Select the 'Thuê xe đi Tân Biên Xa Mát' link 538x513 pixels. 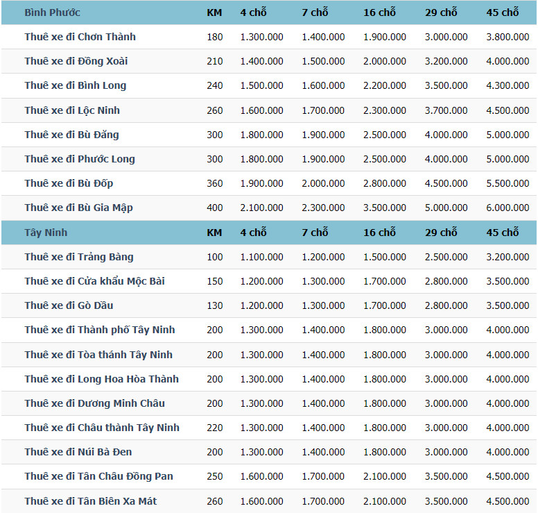90,501
